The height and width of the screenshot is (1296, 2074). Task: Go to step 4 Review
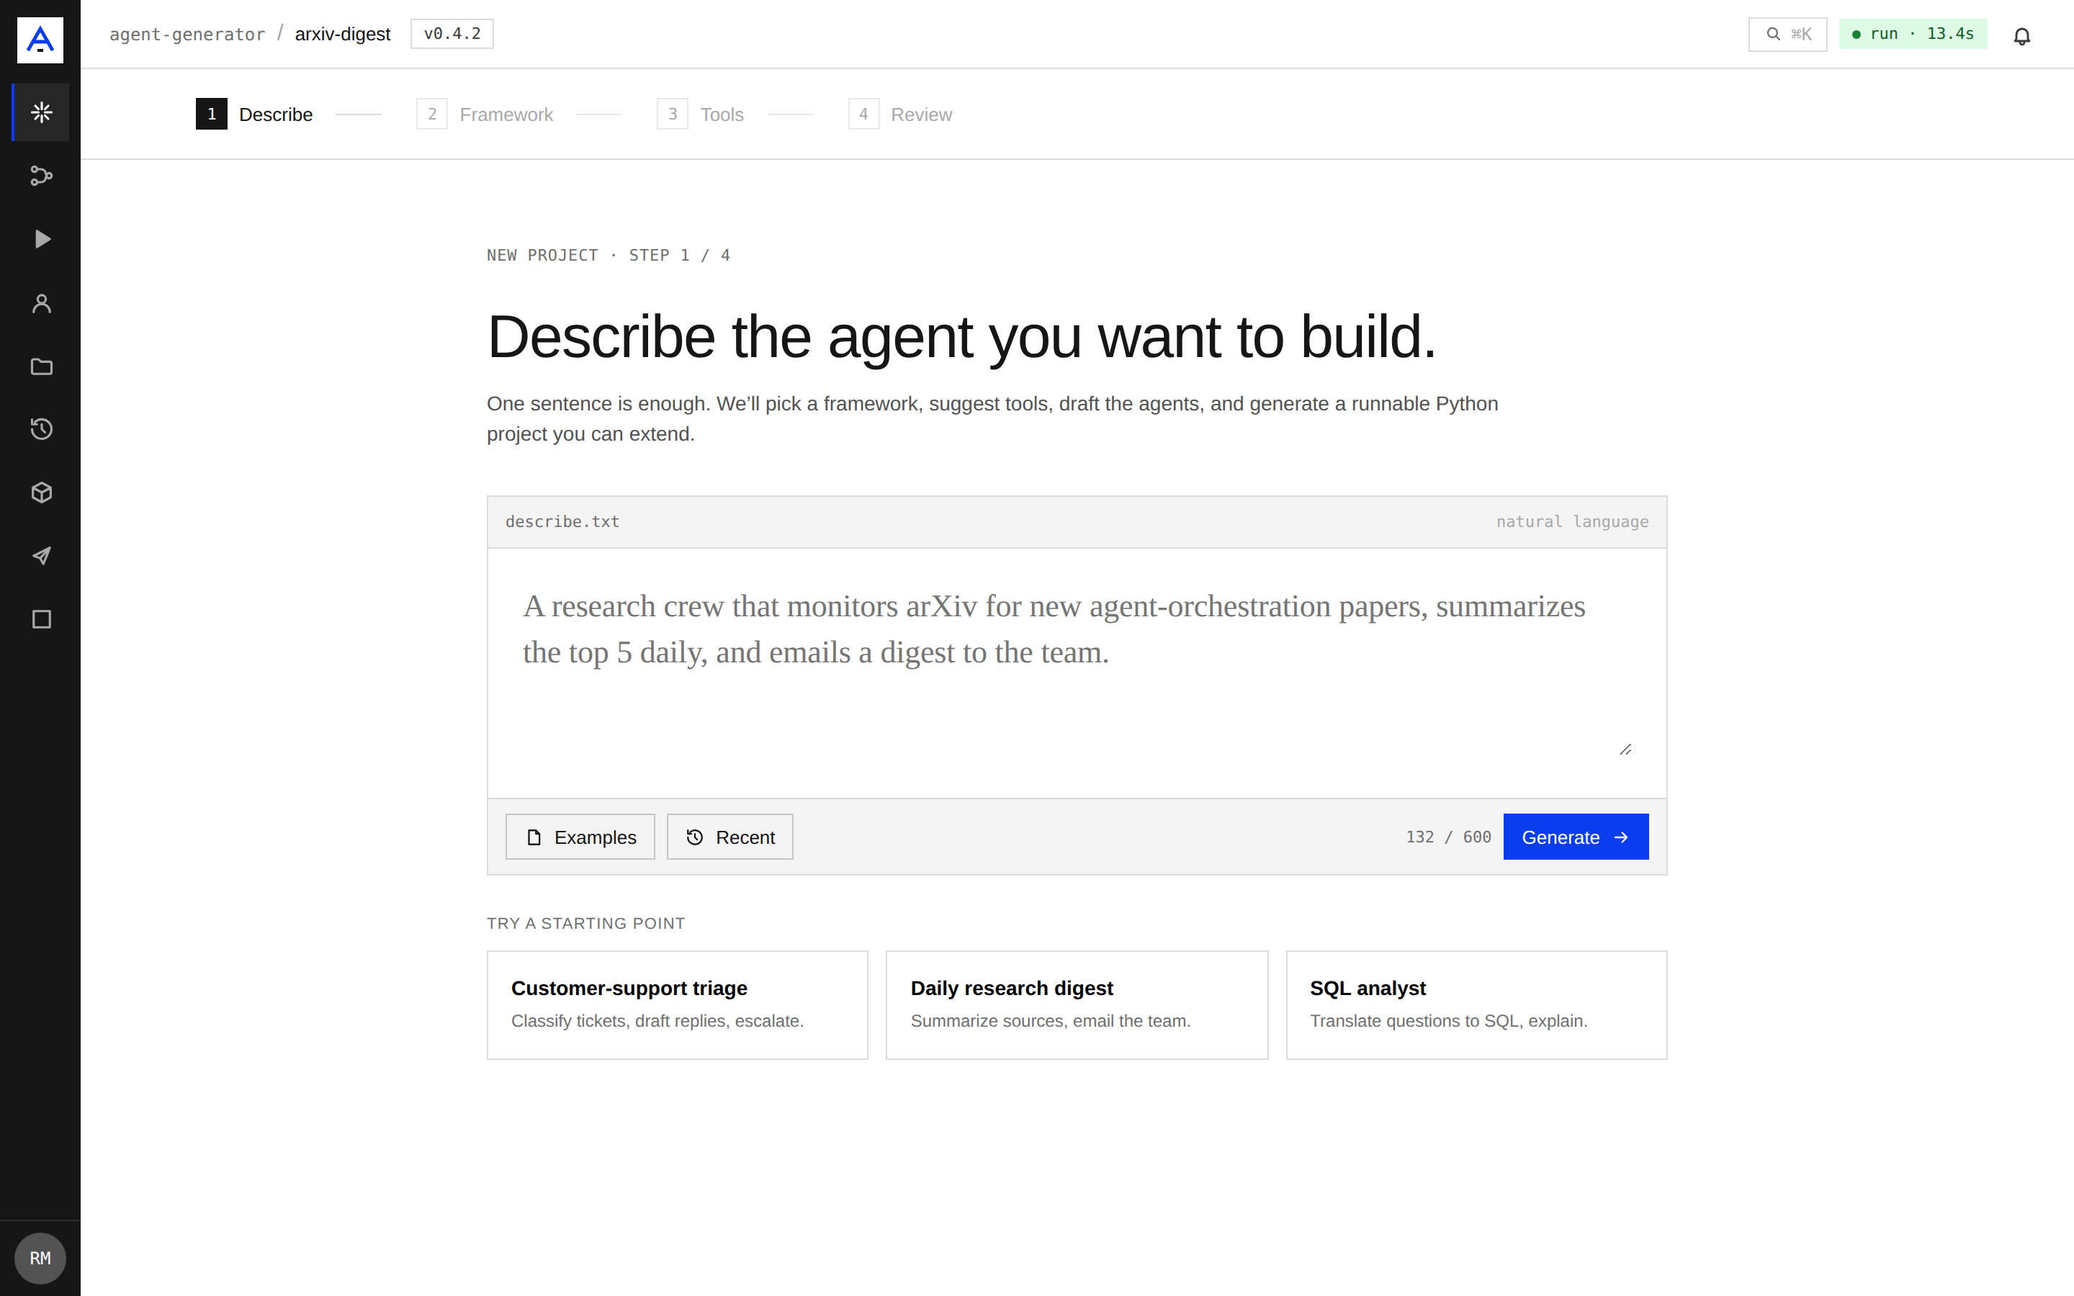900,114
